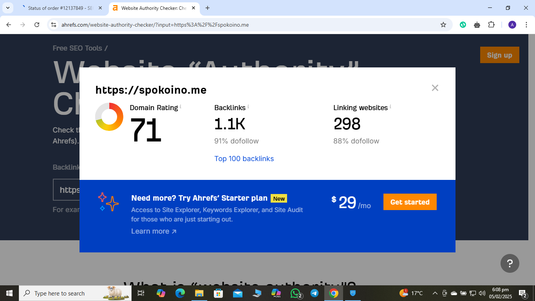
Task: Click the Top 100 backlinks link
Action: [244, 158]
